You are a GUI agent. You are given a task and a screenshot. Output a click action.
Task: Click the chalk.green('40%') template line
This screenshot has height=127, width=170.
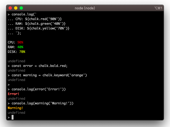click(40, 23)
